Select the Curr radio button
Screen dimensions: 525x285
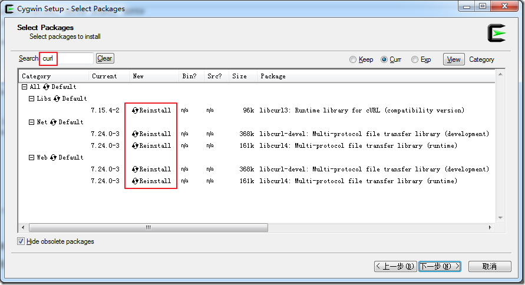coord(384,59)
